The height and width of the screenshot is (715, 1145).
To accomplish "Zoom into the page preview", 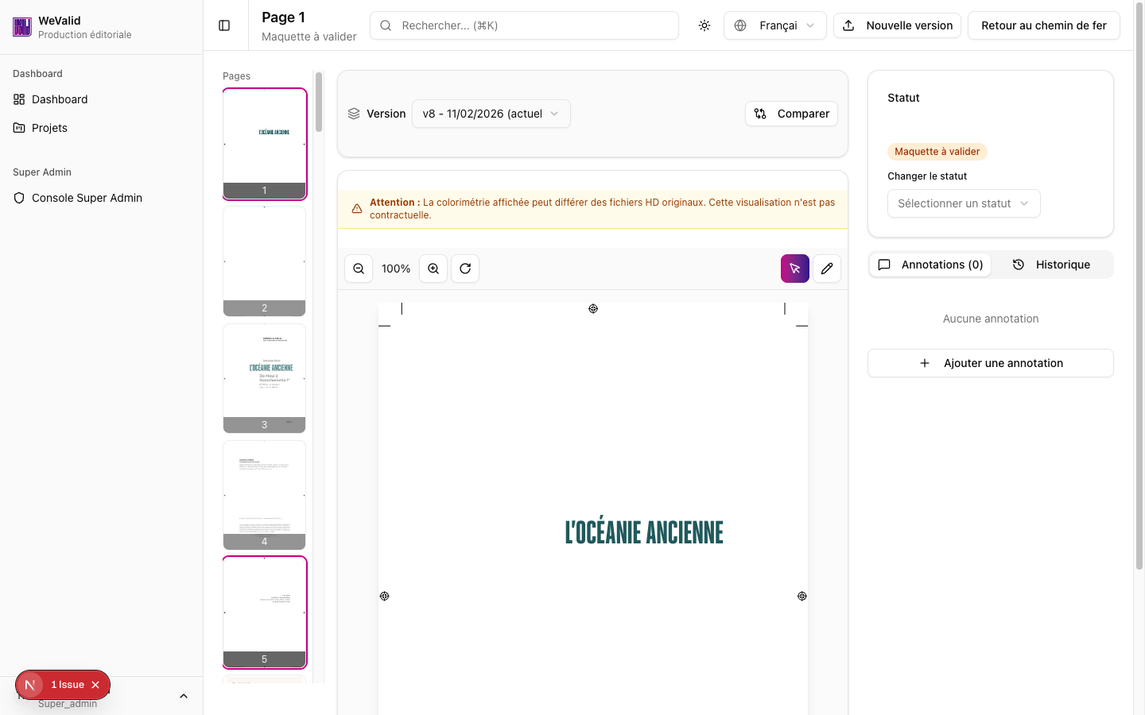I will [x=433, y=269].
